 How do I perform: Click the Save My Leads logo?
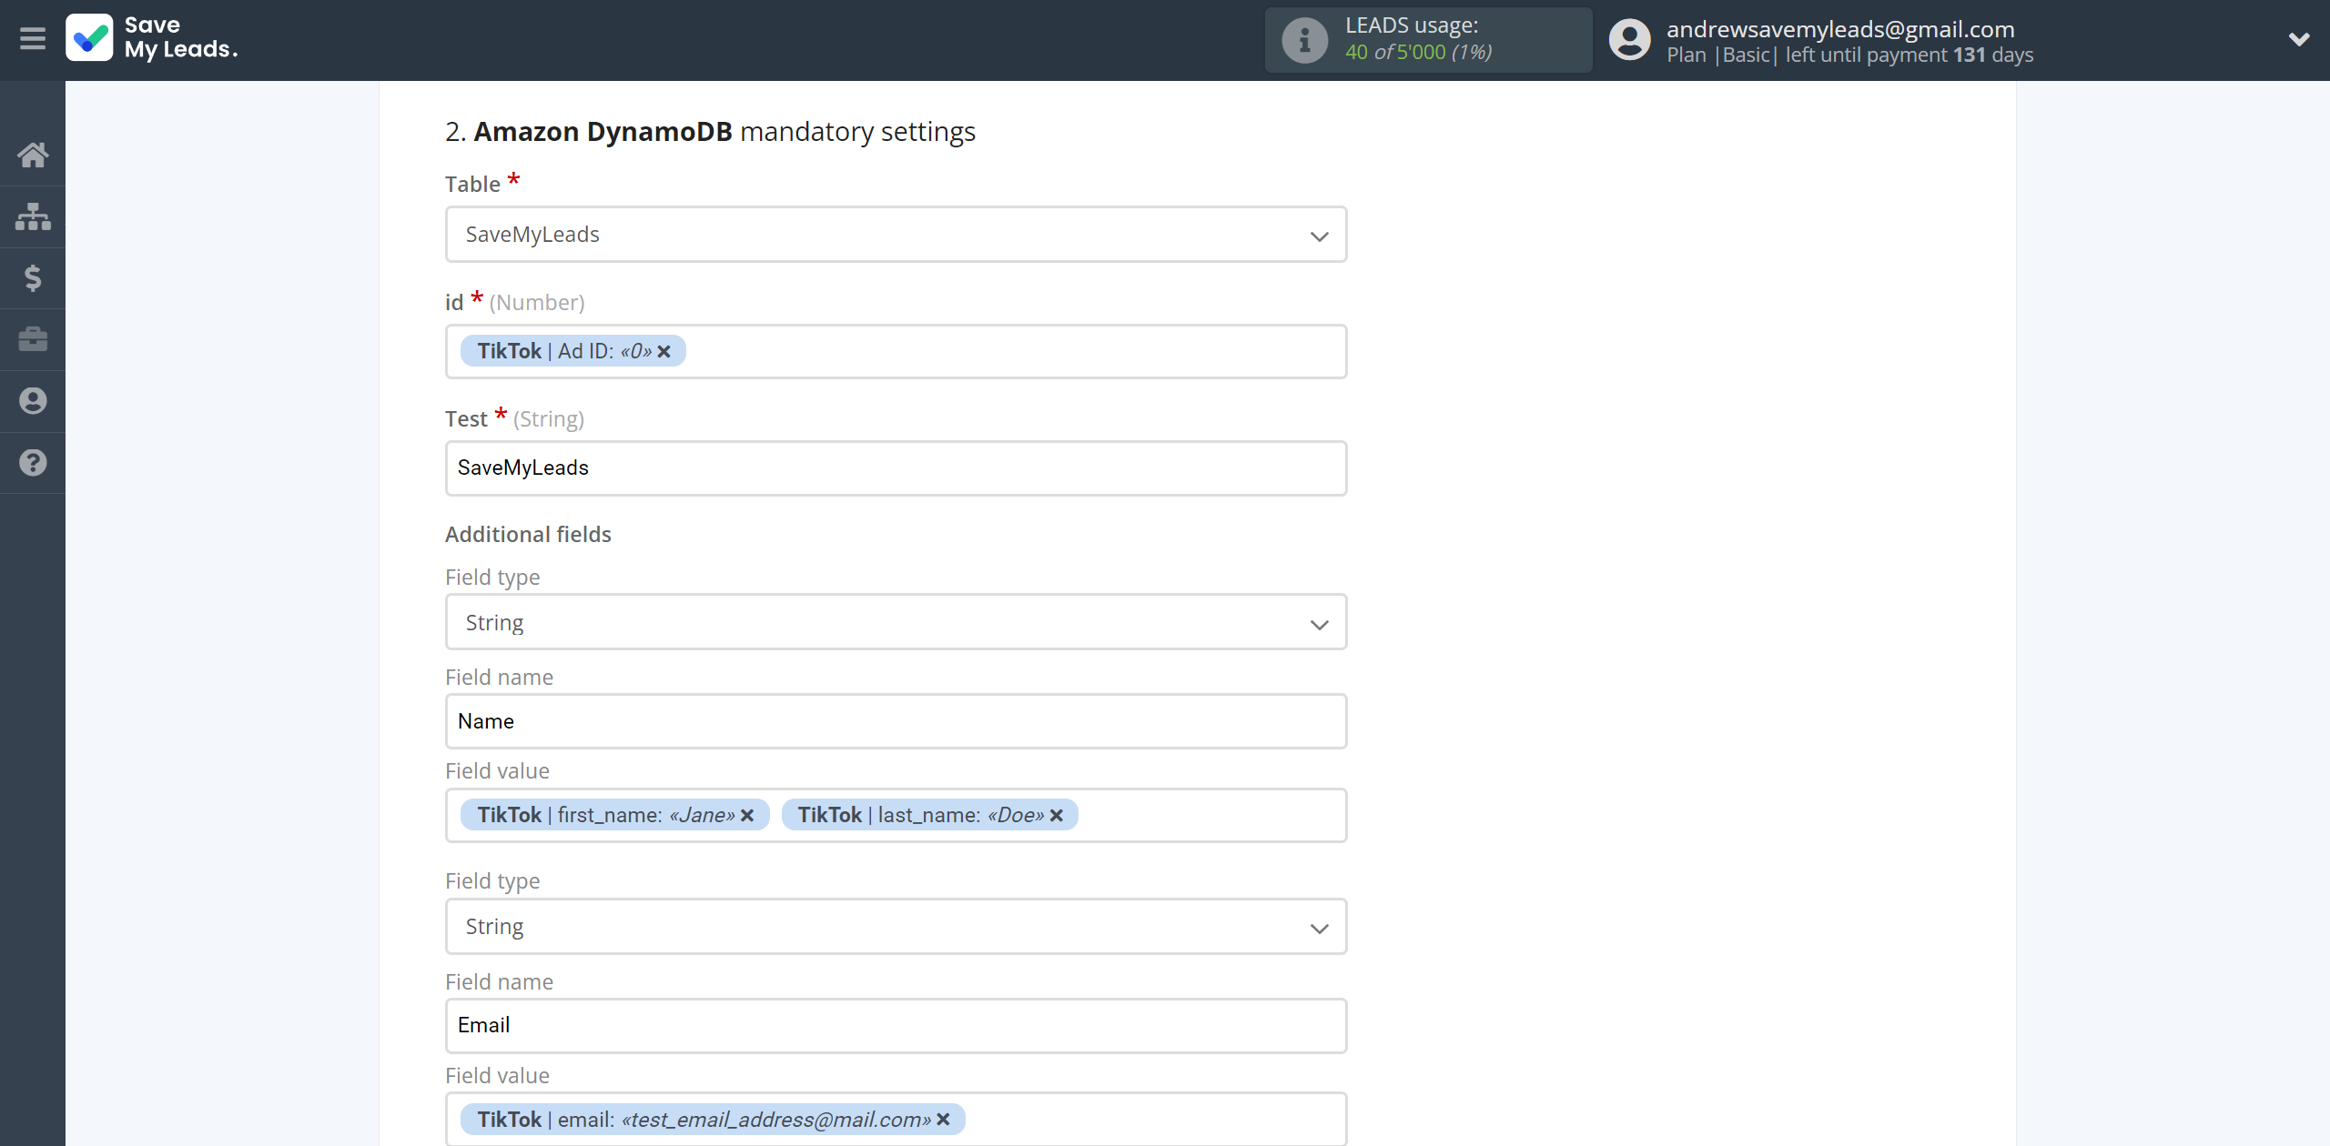click(x=152, y=38)
